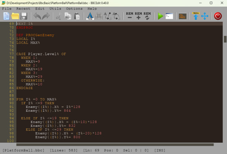Click the New file icon
This screenshot has width=227, height=154.
tap(6, 16)
